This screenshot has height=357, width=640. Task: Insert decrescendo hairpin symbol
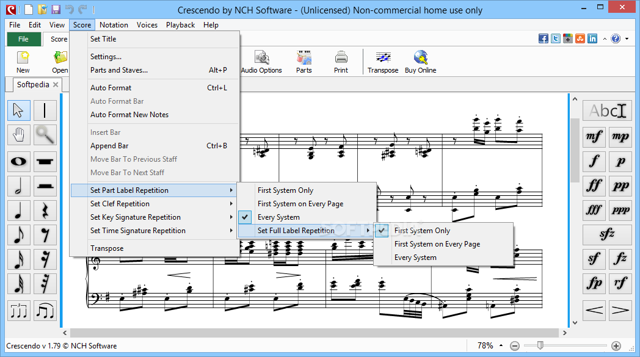(x=620, y=311)
